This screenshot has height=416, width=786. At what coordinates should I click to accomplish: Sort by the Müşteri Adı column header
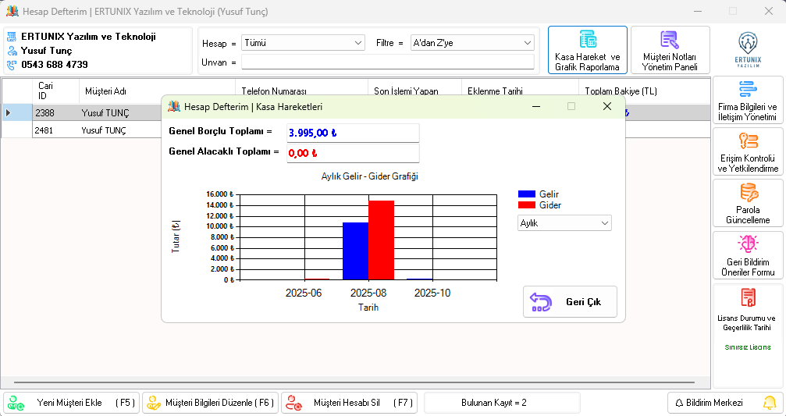[156, 91]
